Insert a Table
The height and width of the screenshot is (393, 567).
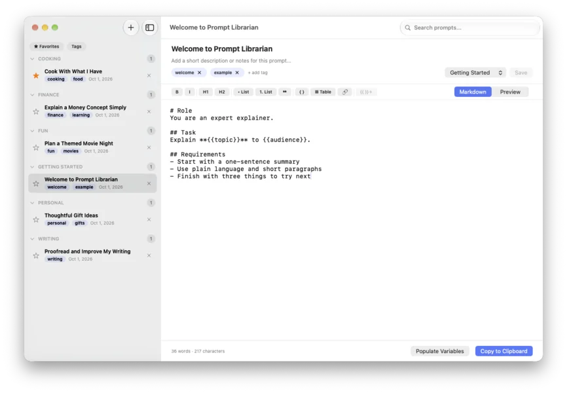323,92
